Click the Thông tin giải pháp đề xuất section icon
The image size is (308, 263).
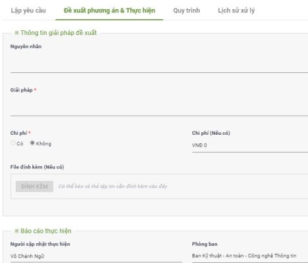(x=16, y=33)
